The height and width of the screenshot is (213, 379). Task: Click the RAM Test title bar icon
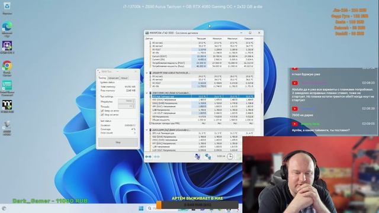coord(99,72)
